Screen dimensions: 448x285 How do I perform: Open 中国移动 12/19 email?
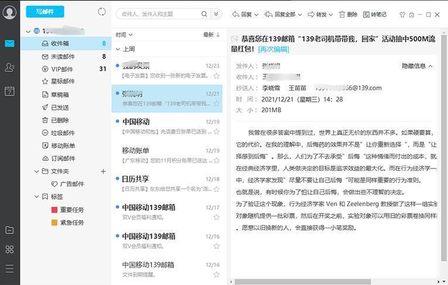point(167,126)
